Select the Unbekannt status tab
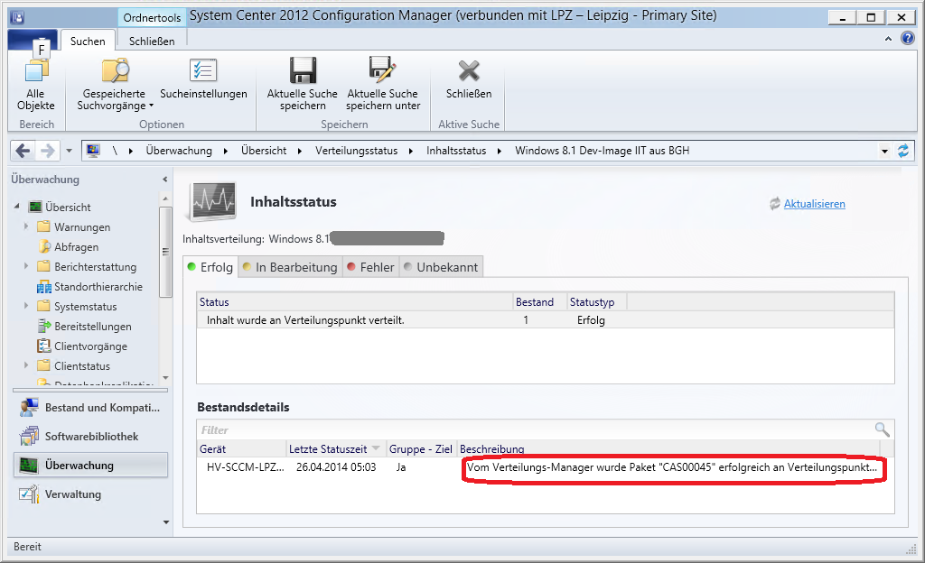Image resolution: width=925 pixels, height=563 pixels. (x=441, y=267)
